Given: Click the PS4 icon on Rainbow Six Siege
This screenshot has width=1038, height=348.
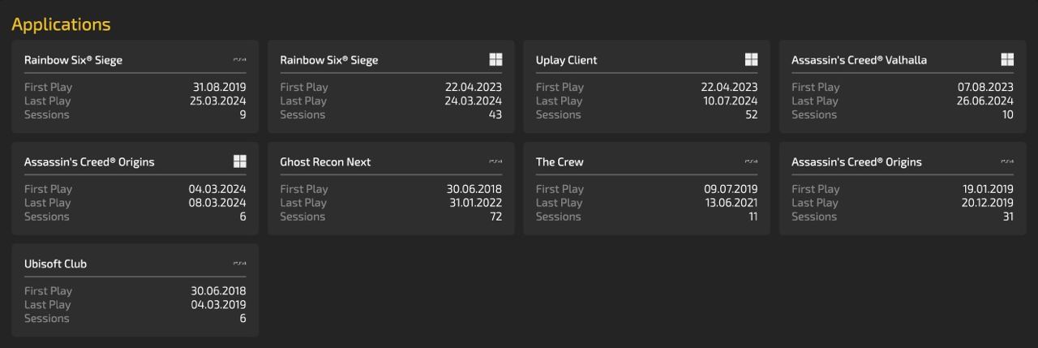Looking at the screenshot, I should (239, 59).
